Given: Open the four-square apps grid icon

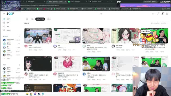Looking at the screenshot, I should [167, 14].
